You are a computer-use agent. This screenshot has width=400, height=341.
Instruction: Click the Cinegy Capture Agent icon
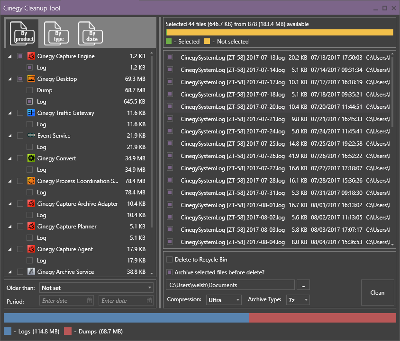[x=31, y=249]
